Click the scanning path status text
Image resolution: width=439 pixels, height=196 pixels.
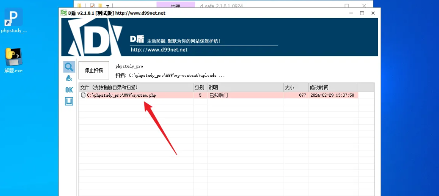170,75
